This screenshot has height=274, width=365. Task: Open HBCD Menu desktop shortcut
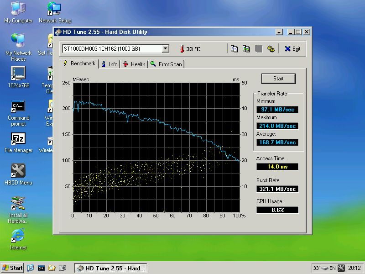[x=18, y=174]
